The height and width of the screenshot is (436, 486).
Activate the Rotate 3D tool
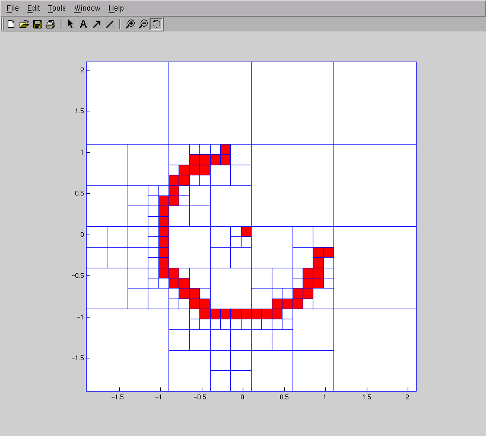pos(156,24)
